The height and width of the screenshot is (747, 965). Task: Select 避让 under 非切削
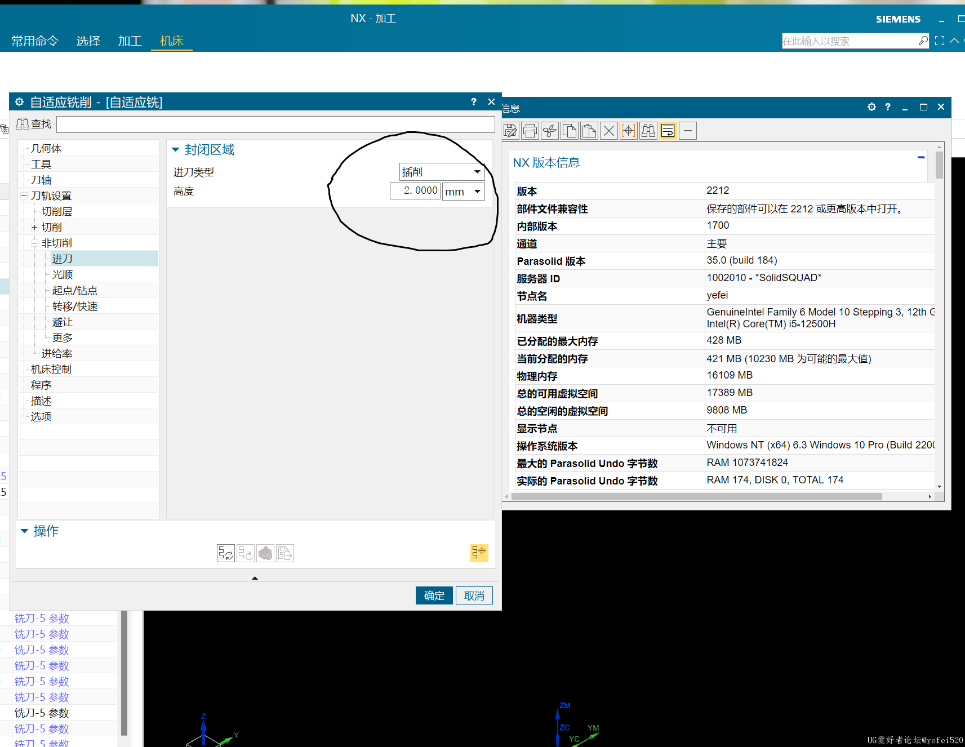click(63, 322)
